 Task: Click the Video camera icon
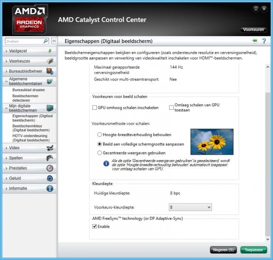point(50,148)
